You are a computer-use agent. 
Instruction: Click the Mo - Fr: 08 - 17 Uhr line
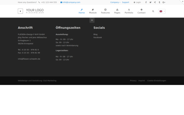coord(64,57)
